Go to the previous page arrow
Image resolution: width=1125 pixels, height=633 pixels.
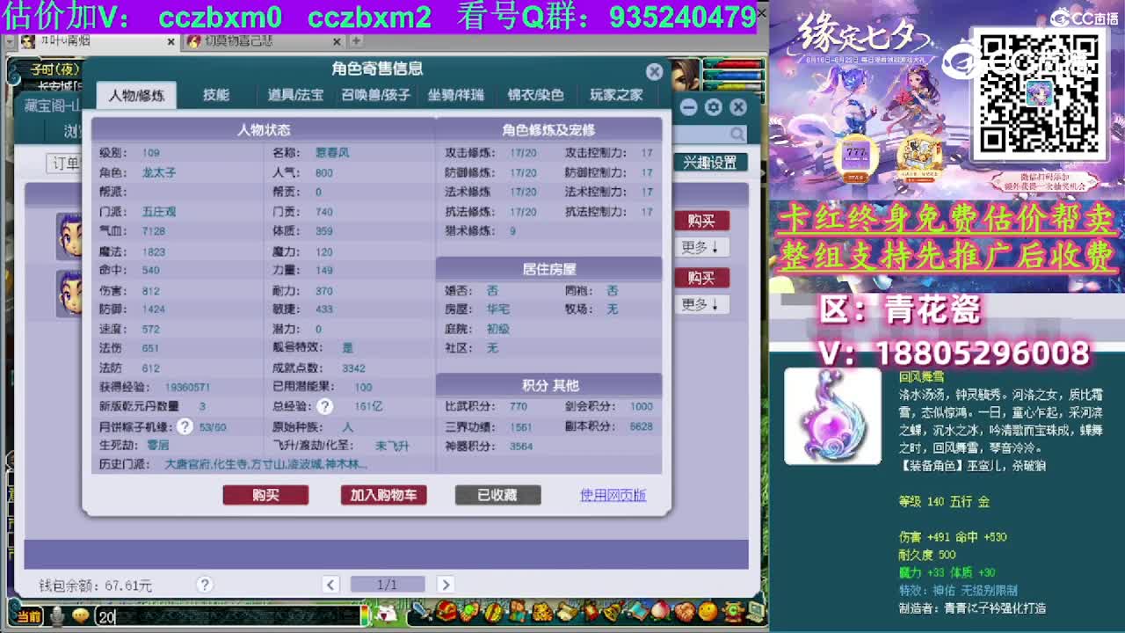click(330, 585)
